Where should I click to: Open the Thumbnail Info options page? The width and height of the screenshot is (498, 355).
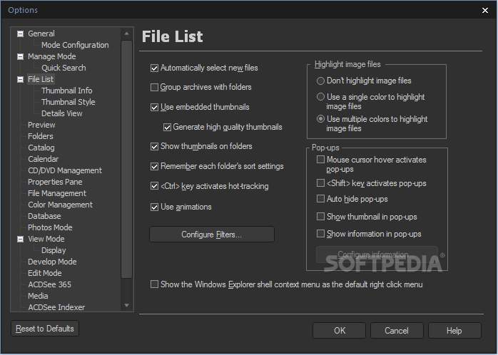coord(66,91)
